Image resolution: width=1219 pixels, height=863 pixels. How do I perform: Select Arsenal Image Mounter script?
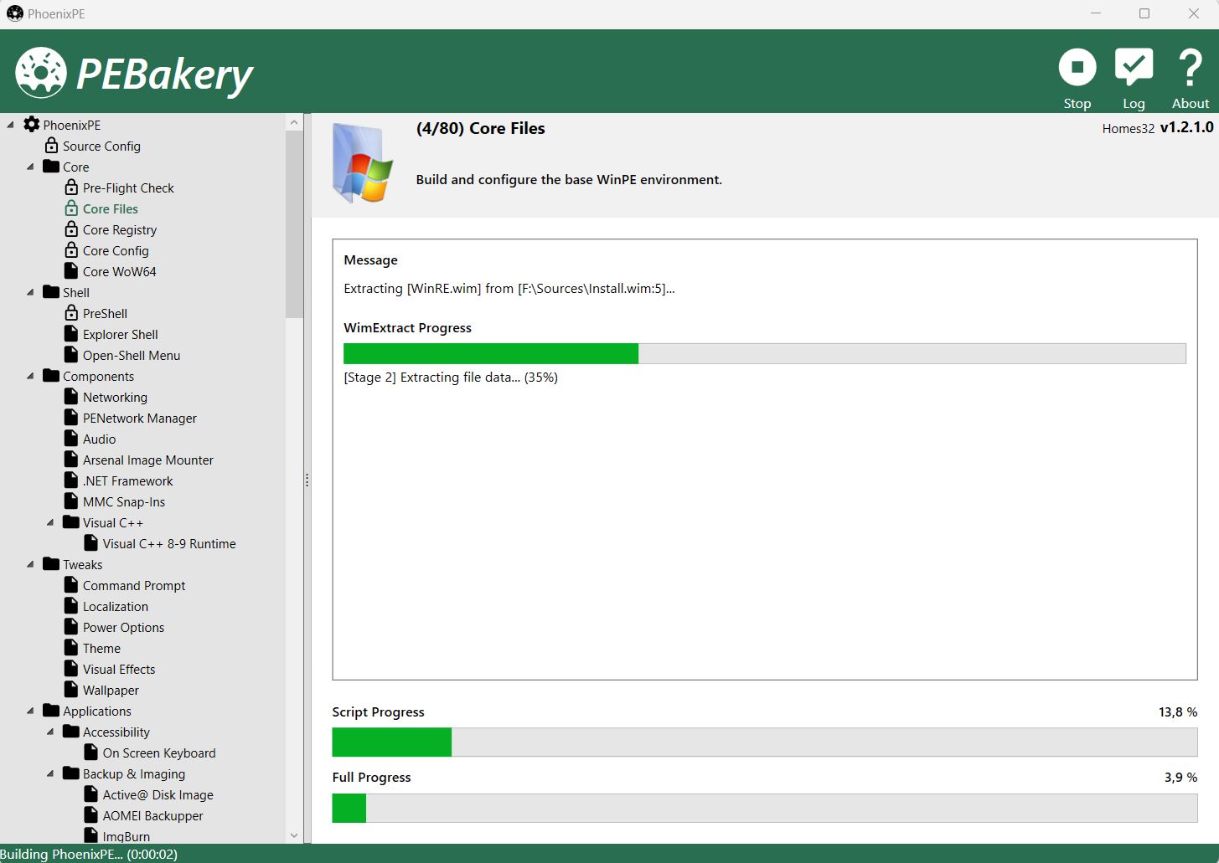(148, 460)
